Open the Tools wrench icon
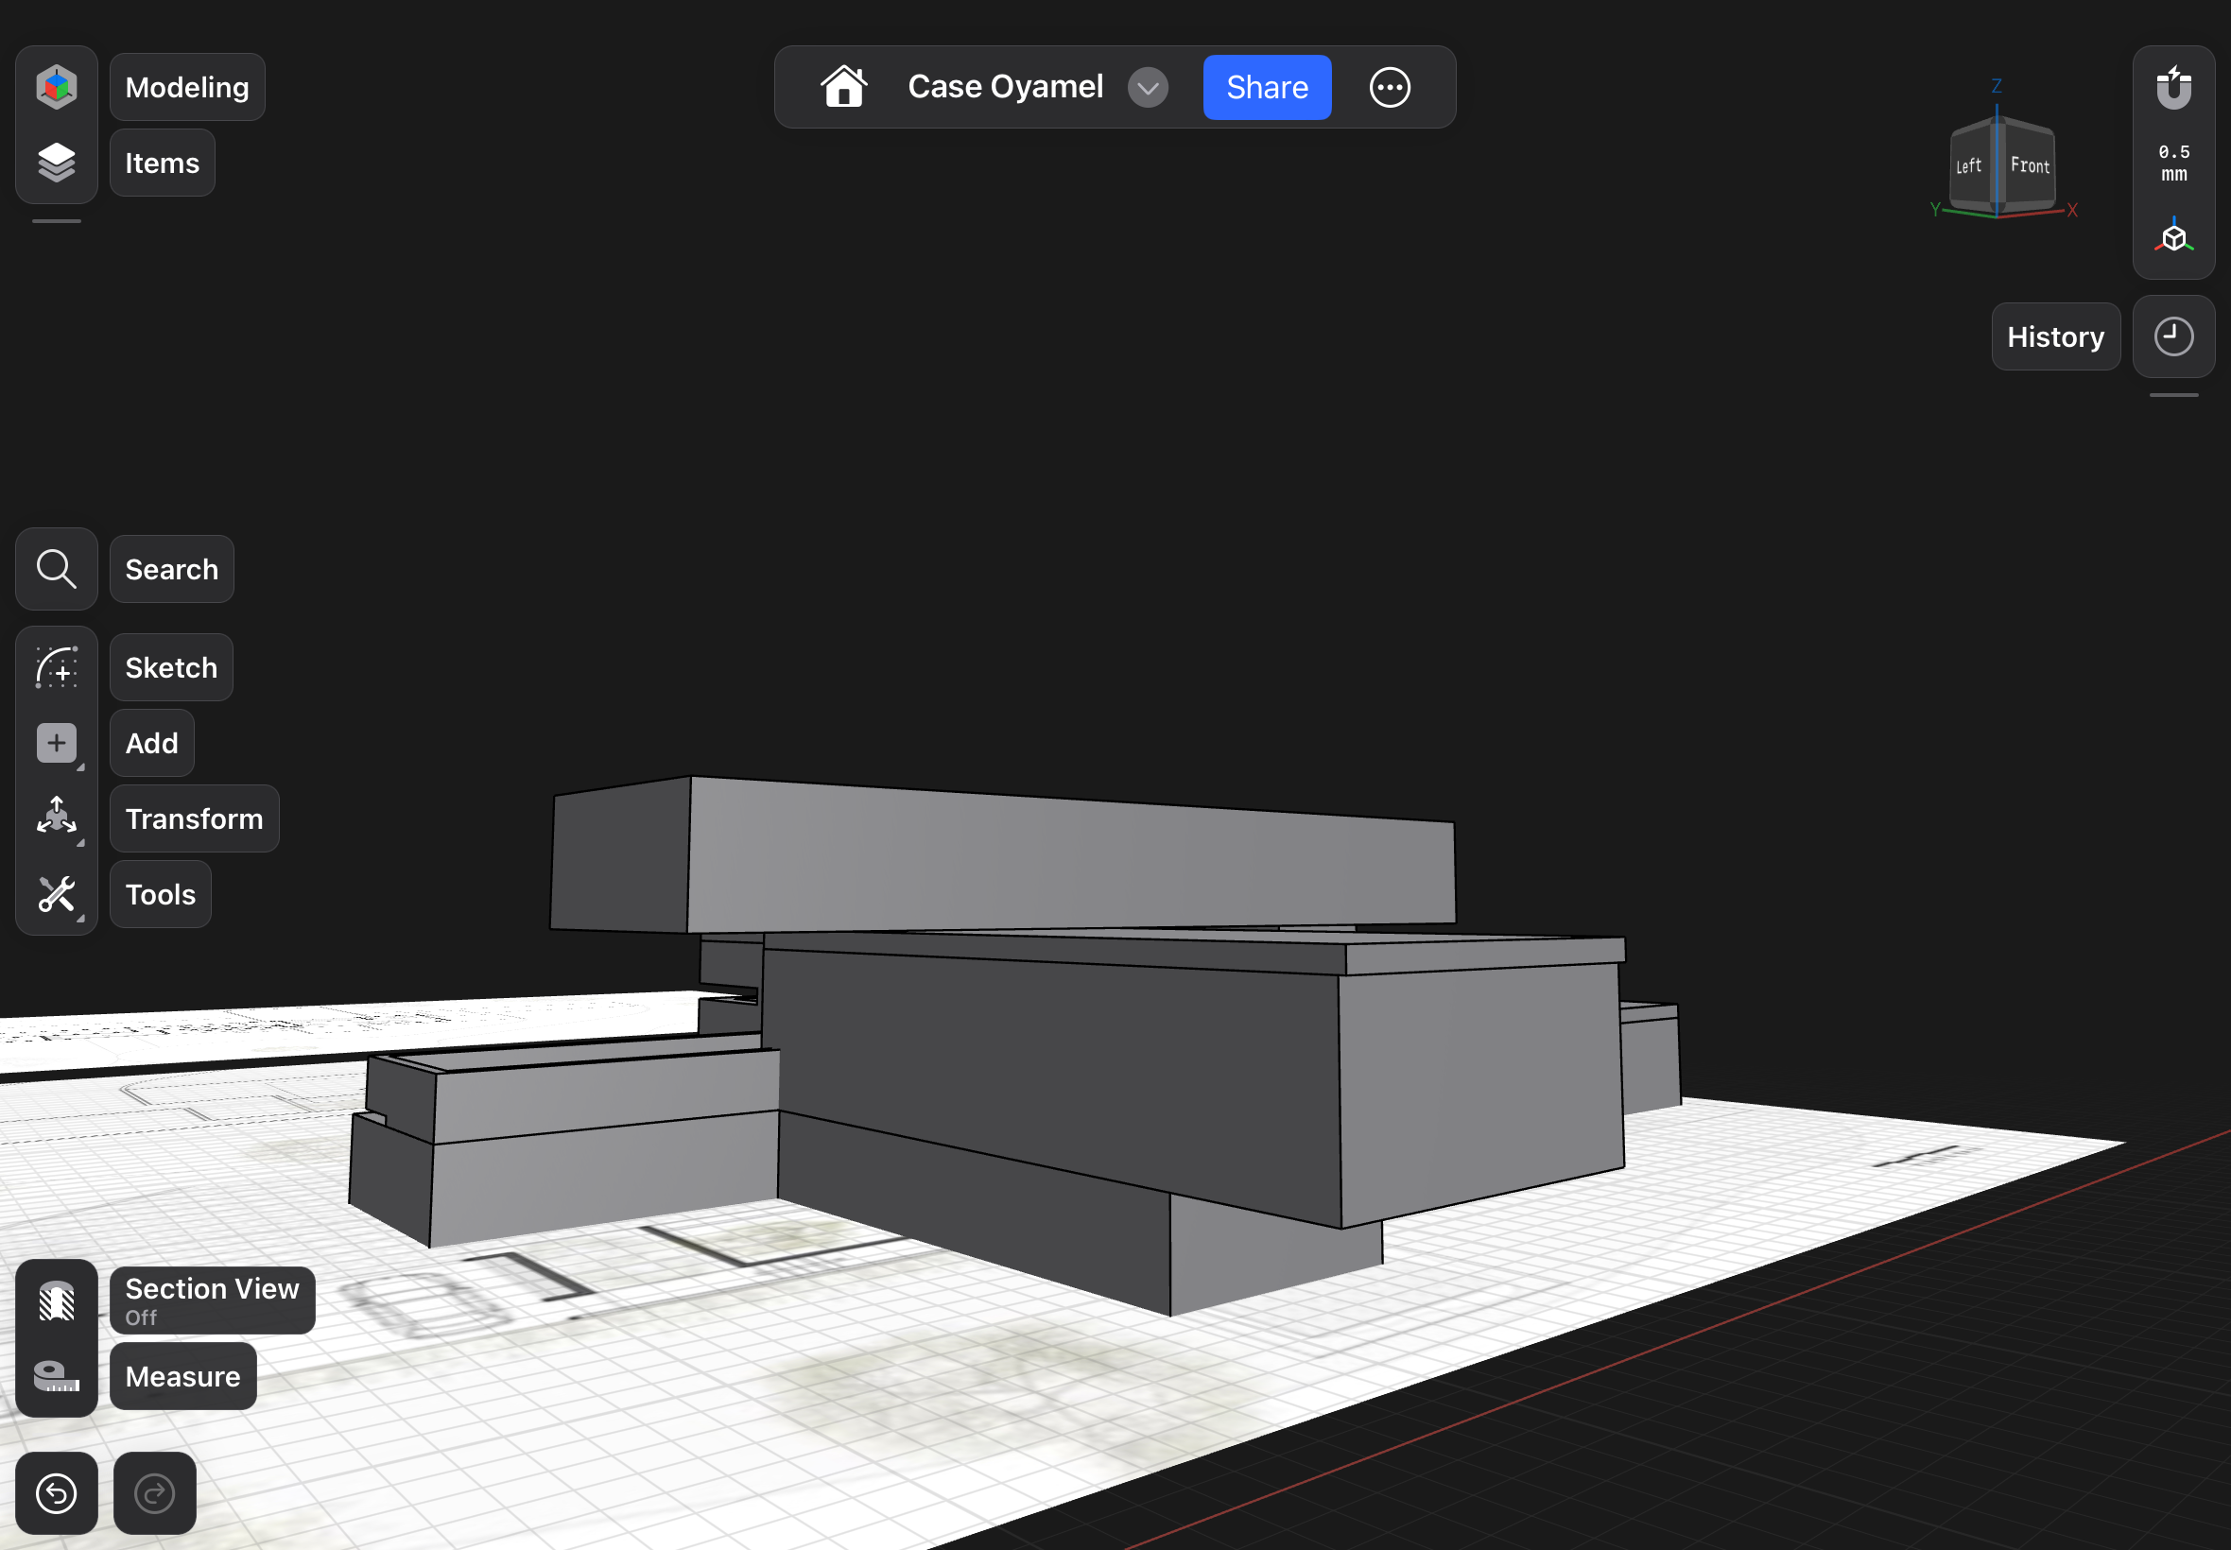Screen dimensions: 2231x1550 (x=57, y=894)
